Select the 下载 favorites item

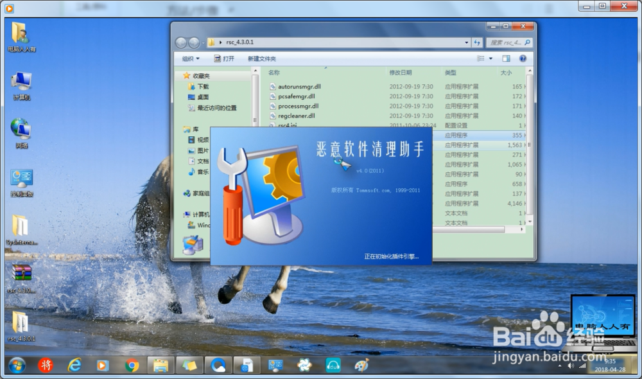pos(202,87)
